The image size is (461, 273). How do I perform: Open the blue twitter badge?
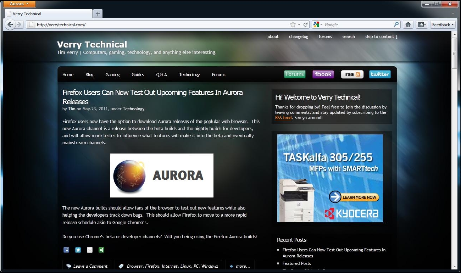pyautogui.click(x=380, y=74)
